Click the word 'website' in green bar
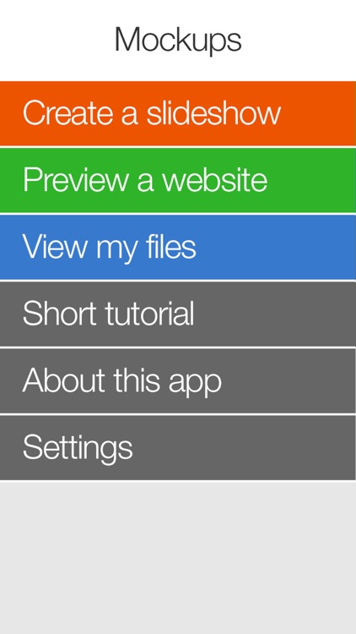Screen dimensions: 356x634 click(x=214, y=179)
